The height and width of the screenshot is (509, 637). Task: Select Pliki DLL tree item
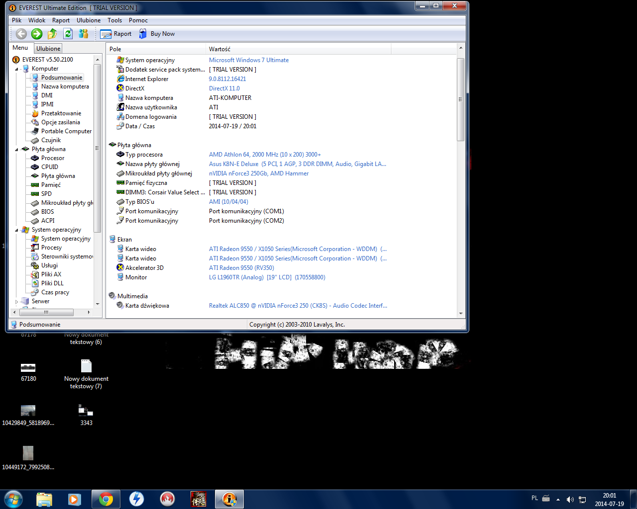52,283
